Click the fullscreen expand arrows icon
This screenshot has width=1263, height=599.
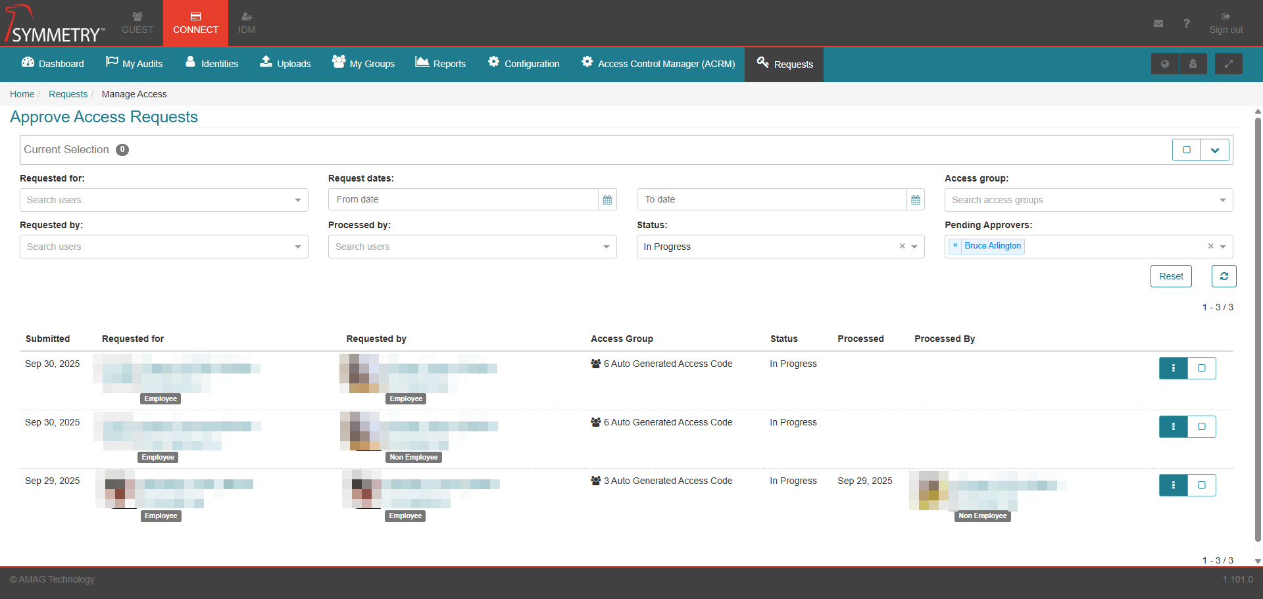pyautogui.click(x=1228, y=64)
